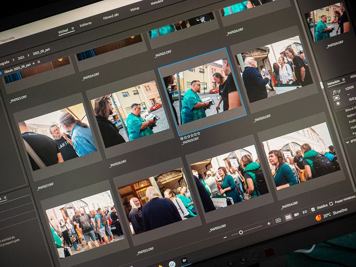The height and width of the screenshot is (267, 356).
Task: Go to 2023_09_zari in path bar
Action: 41,51
